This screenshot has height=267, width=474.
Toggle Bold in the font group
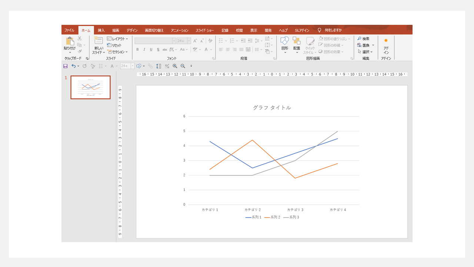(x=137, y=49)
